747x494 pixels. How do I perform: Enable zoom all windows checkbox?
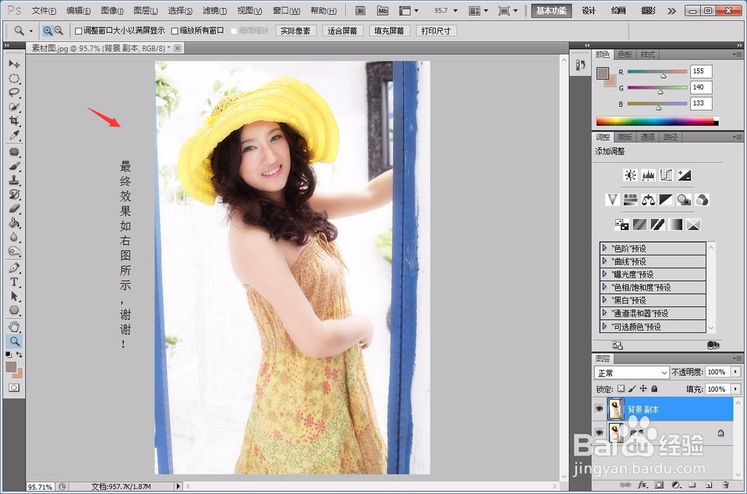pos(175,31)
